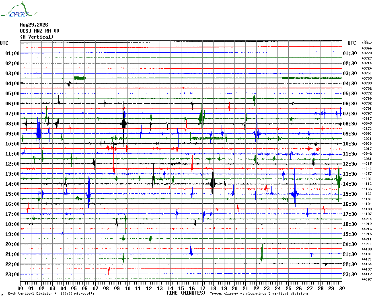The width and height of the screenshot is (374, 299).
Task: Click minute 30 on bottom time axis
Action: tap(342, 288)
